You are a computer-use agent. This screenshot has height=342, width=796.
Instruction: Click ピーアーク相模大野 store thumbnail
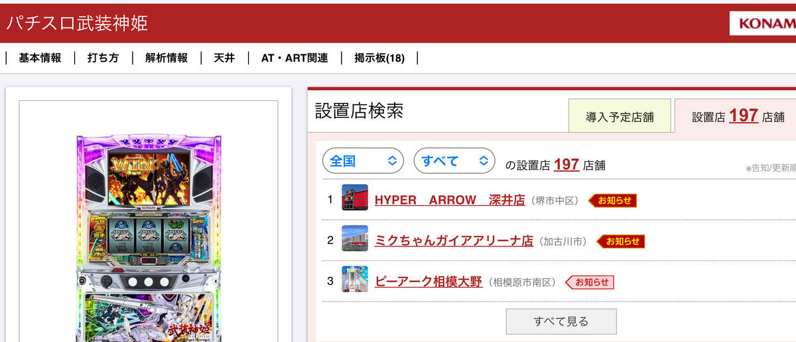point(355,279)
